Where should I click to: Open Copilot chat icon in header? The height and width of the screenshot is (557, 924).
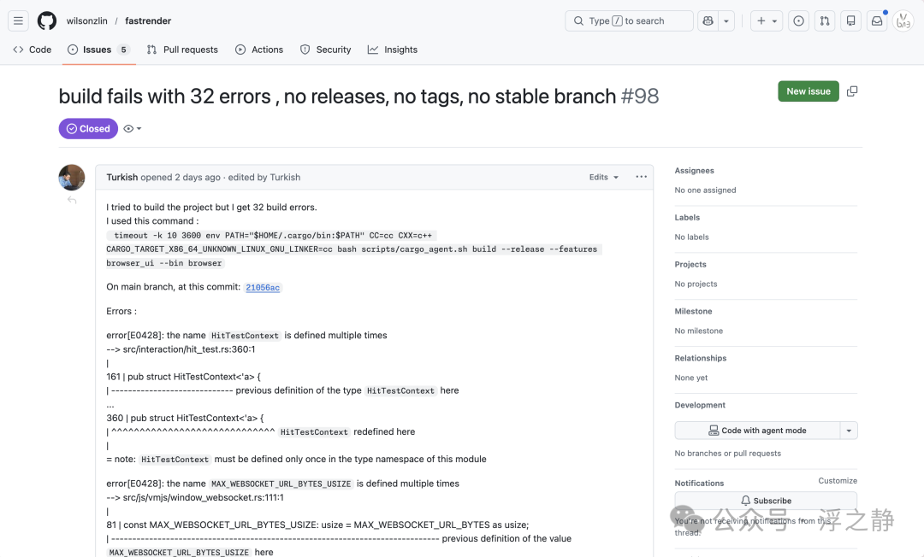click(x=708, y=21)
